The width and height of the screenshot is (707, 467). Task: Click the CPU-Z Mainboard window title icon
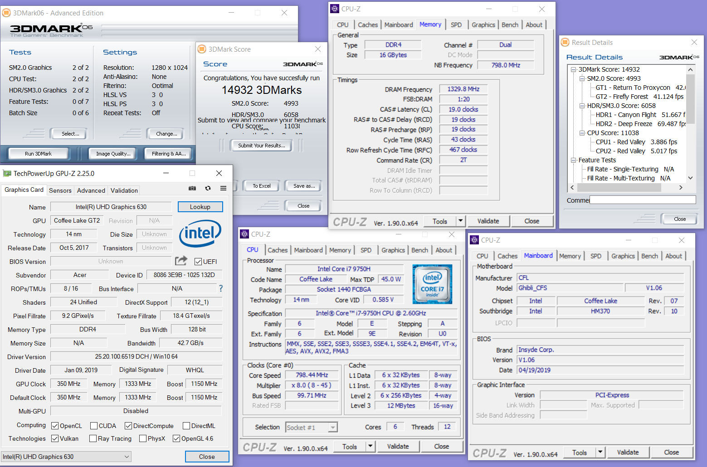(x=474, y=240)
